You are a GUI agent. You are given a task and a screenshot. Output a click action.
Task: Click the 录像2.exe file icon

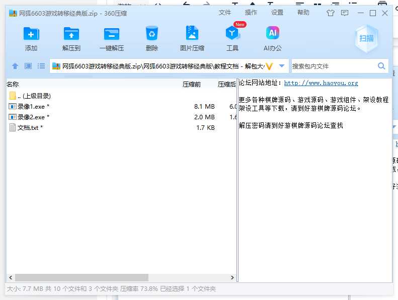[x=13, y=117]
